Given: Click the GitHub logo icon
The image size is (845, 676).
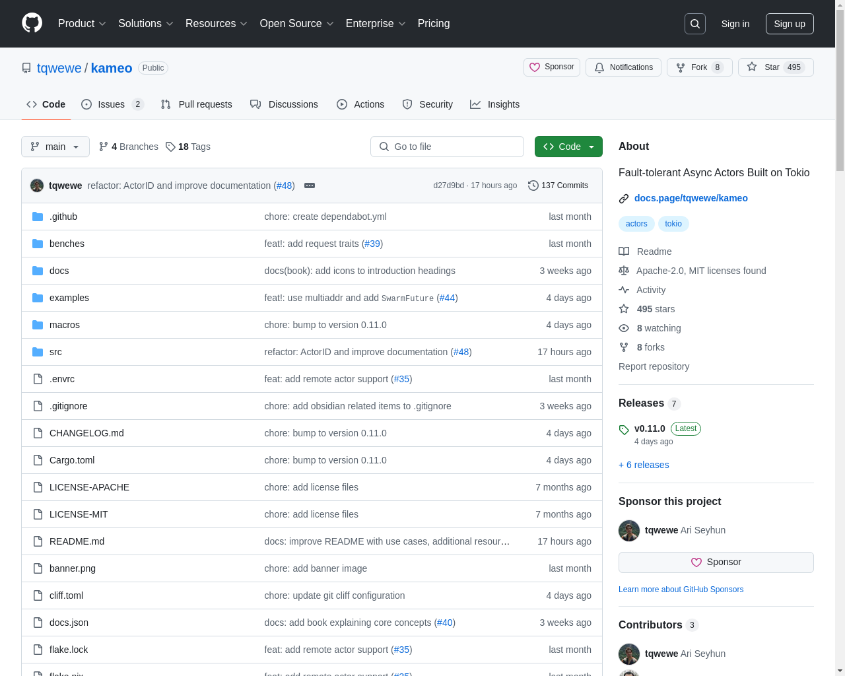Looking at the screenshot, I should (32, 23).
